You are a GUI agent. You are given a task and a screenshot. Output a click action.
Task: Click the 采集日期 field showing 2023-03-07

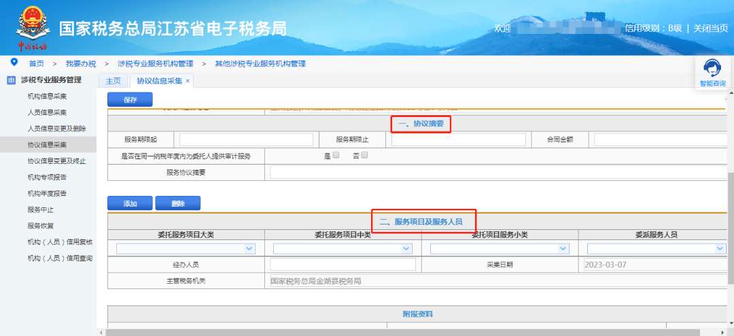pos(655,265)
